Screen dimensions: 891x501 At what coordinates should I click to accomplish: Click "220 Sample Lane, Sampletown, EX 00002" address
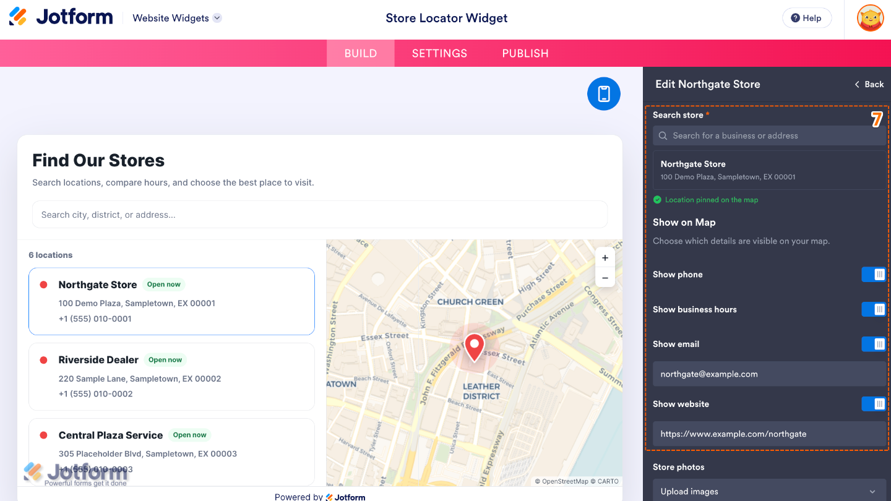(140, 379)
